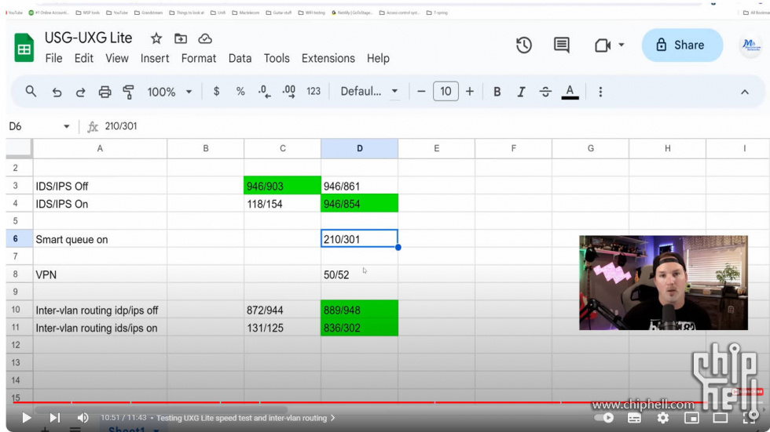Toggle video subtitles captions

pyautogui.click(x=634, y=418)
